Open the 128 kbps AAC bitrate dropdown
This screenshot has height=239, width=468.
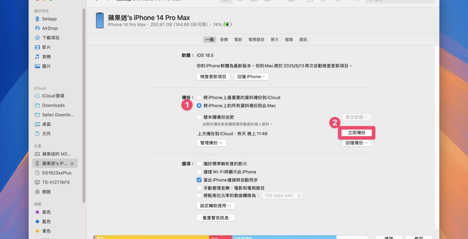pyautogui.click(x=282, y=195)
